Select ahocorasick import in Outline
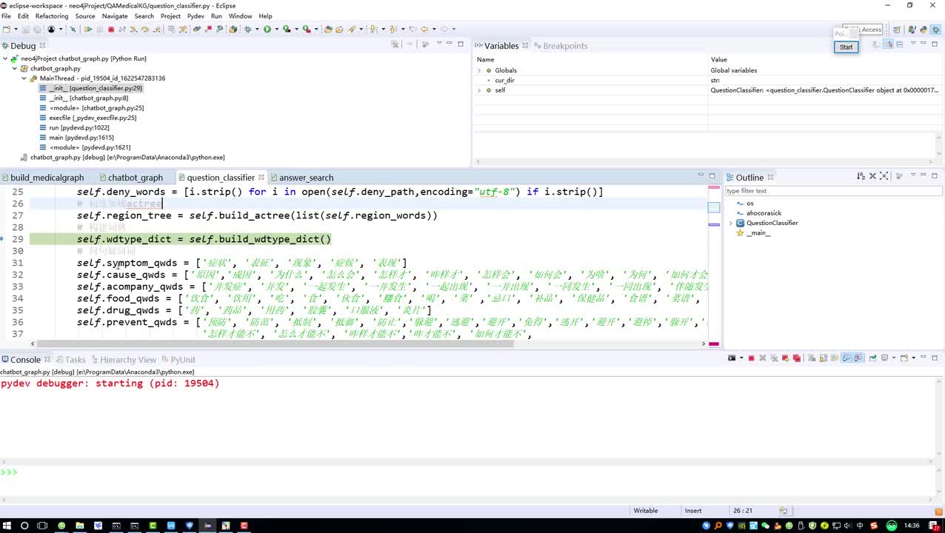The image size is (945, 533). [x=764, y=213]
